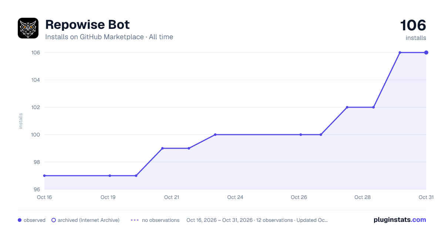The image size is (444, 233).
Task: Select the Oct 19 data point at 97
Action: click(x=110, y=176)
